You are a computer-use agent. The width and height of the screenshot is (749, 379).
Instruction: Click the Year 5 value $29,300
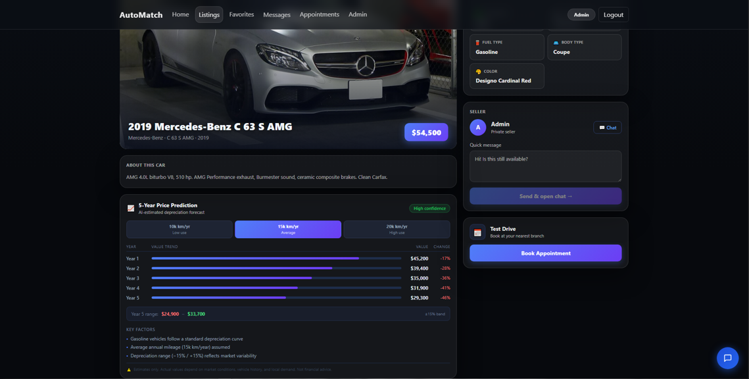[x=419, y=298]
